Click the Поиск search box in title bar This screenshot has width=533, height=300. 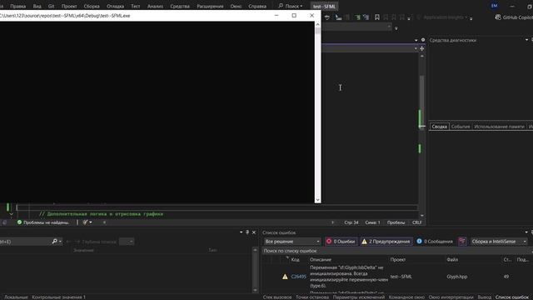click(x=291, y=6)
